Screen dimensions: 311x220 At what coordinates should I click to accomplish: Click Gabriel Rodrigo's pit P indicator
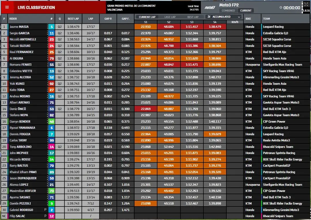45,210
